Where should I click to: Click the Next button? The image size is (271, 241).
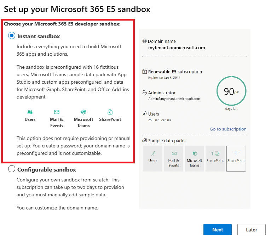click(218, 230)
